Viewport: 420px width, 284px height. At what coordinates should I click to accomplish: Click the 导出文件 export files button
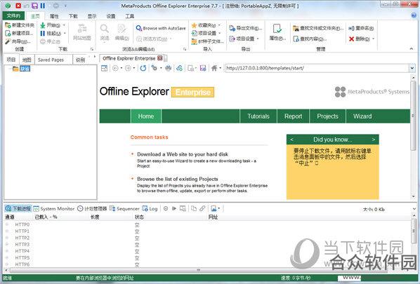click(x=245, y=28)
